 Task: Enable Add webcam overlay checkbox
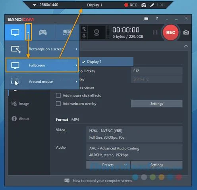pyautogui.click(x=58, y=103)
